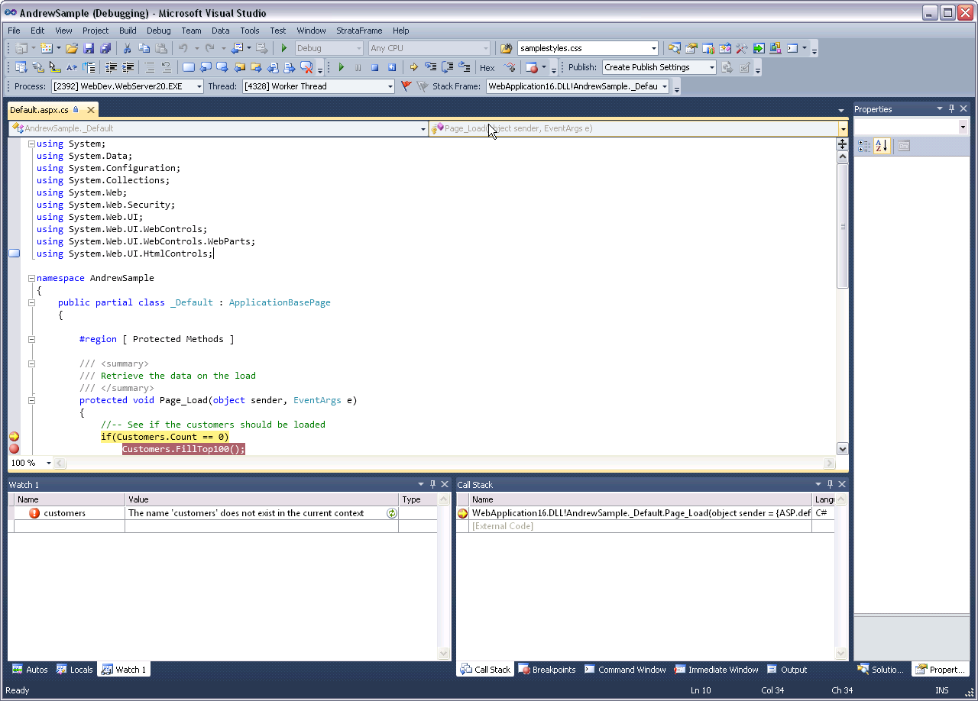Click the Open File folder icon
Screen dimensions: 978x701
(71, 48)
